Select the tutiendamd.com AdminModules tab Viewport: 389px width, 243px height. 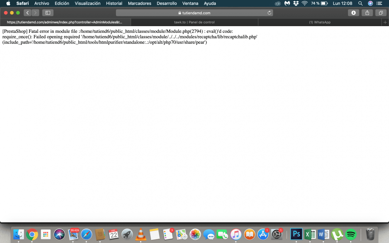click(x=65, y=22)
